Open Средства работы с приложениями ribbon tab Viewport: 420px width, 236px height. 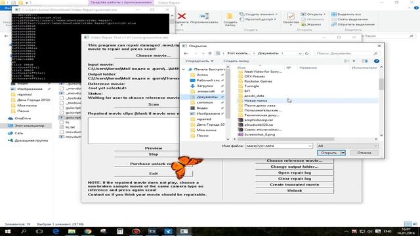pos(121,3)
